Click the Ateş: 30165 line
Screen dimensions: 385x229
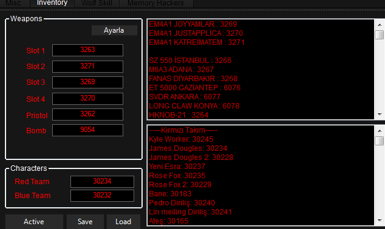168,221
